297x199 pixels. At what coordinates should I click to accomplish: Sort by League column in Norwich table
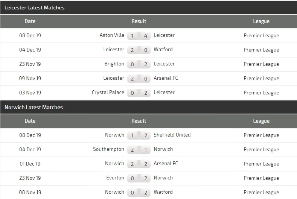point(261,121)
